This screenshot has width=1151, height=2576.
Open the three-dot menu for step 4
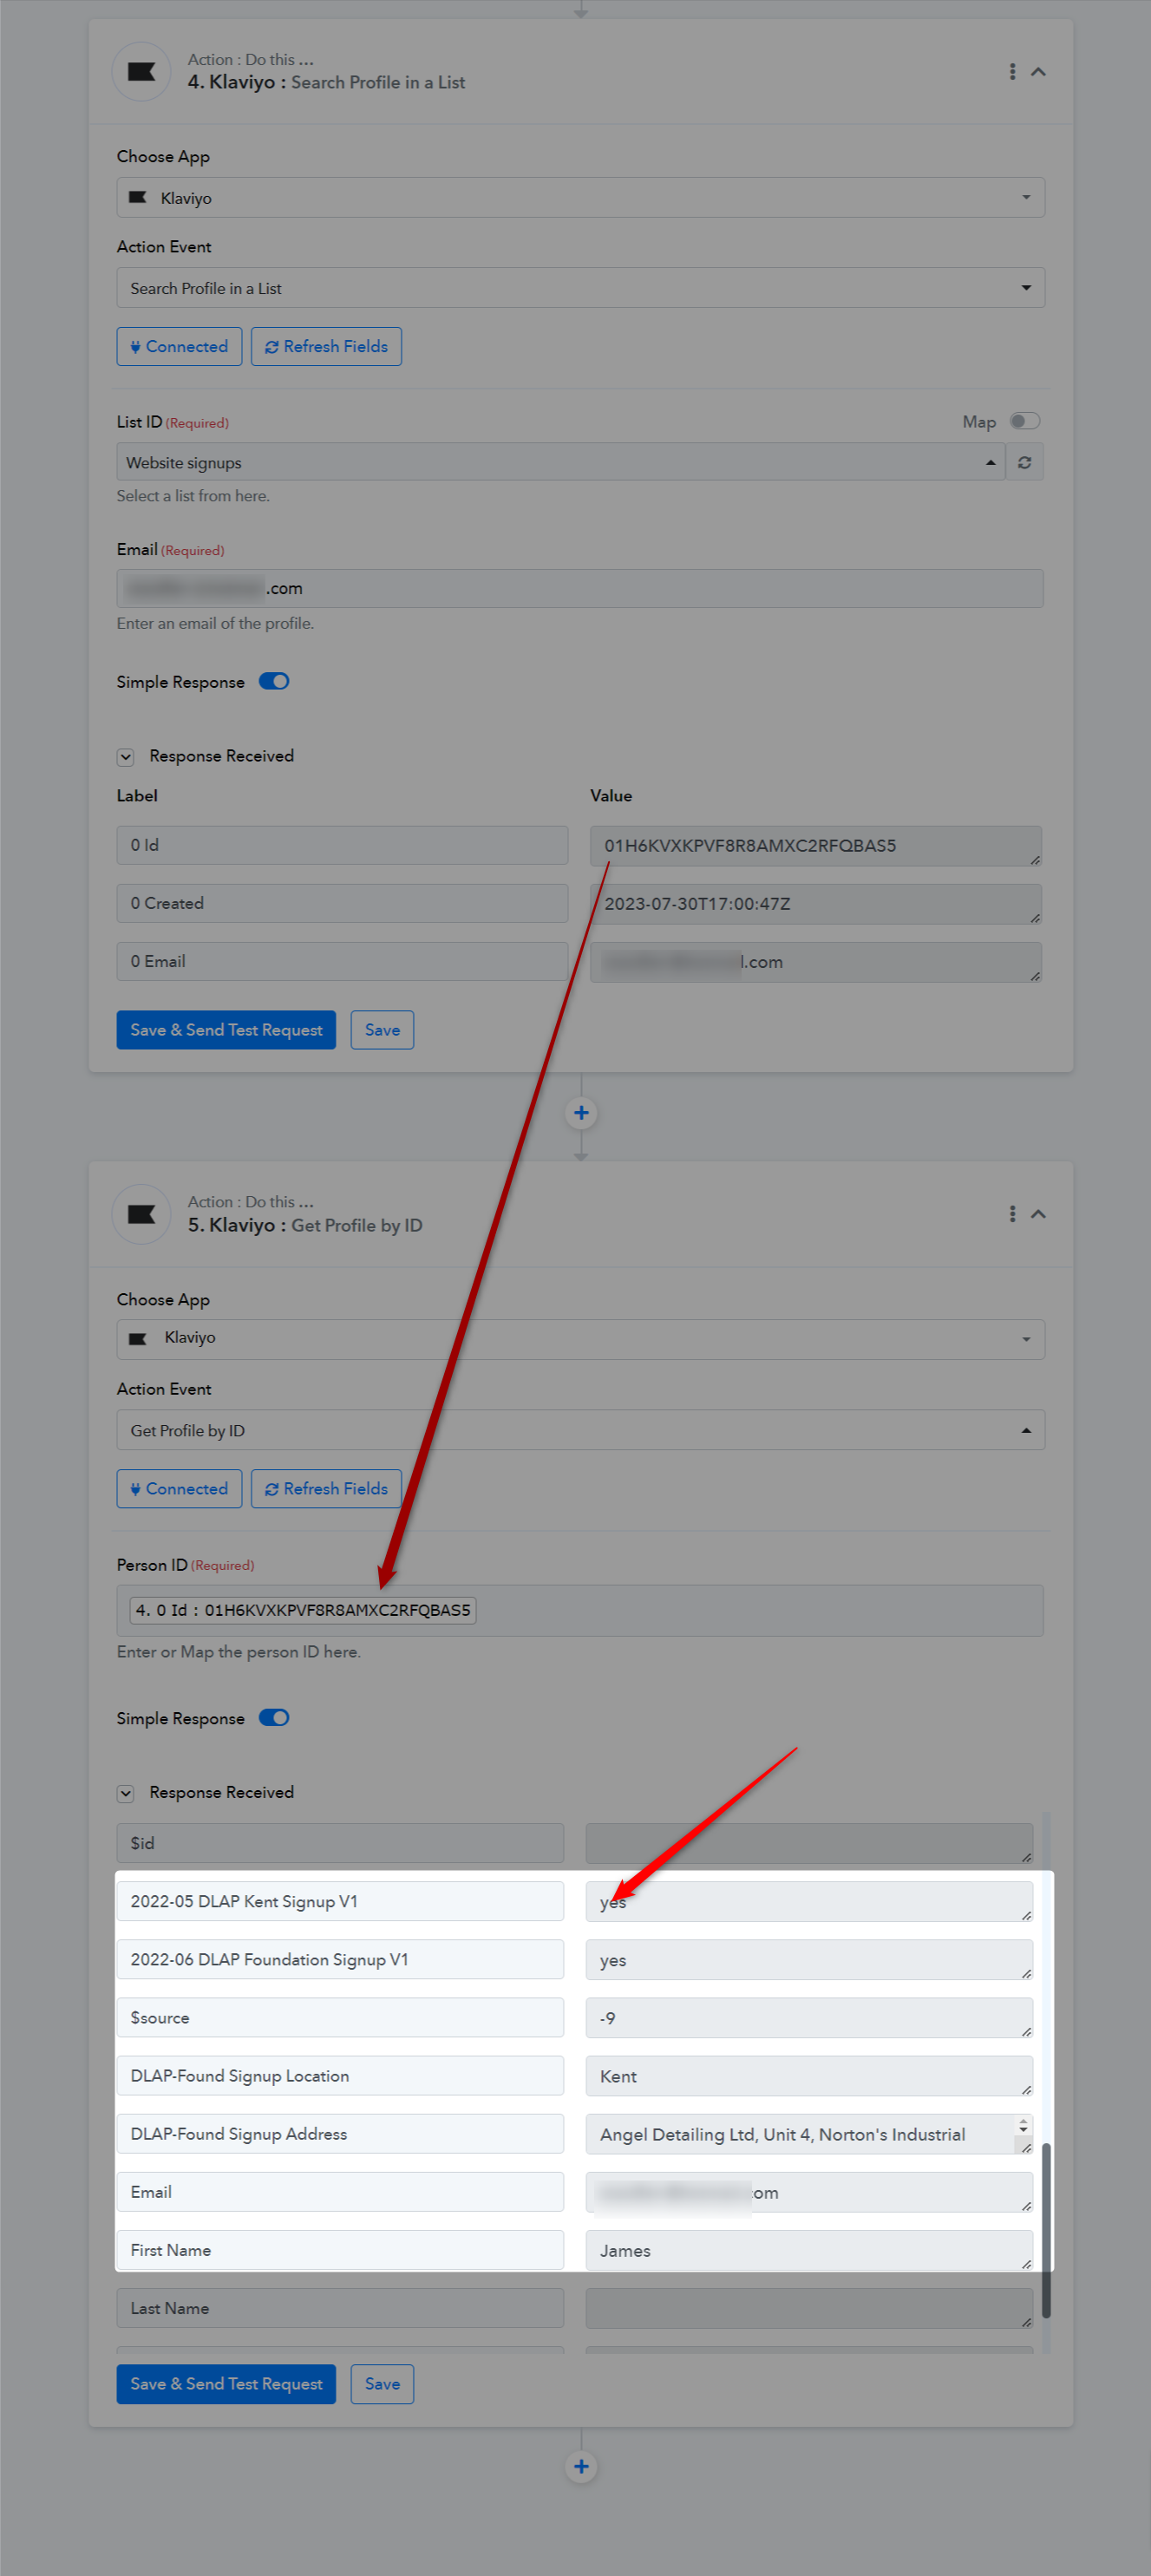click(x=1012, y=71)
